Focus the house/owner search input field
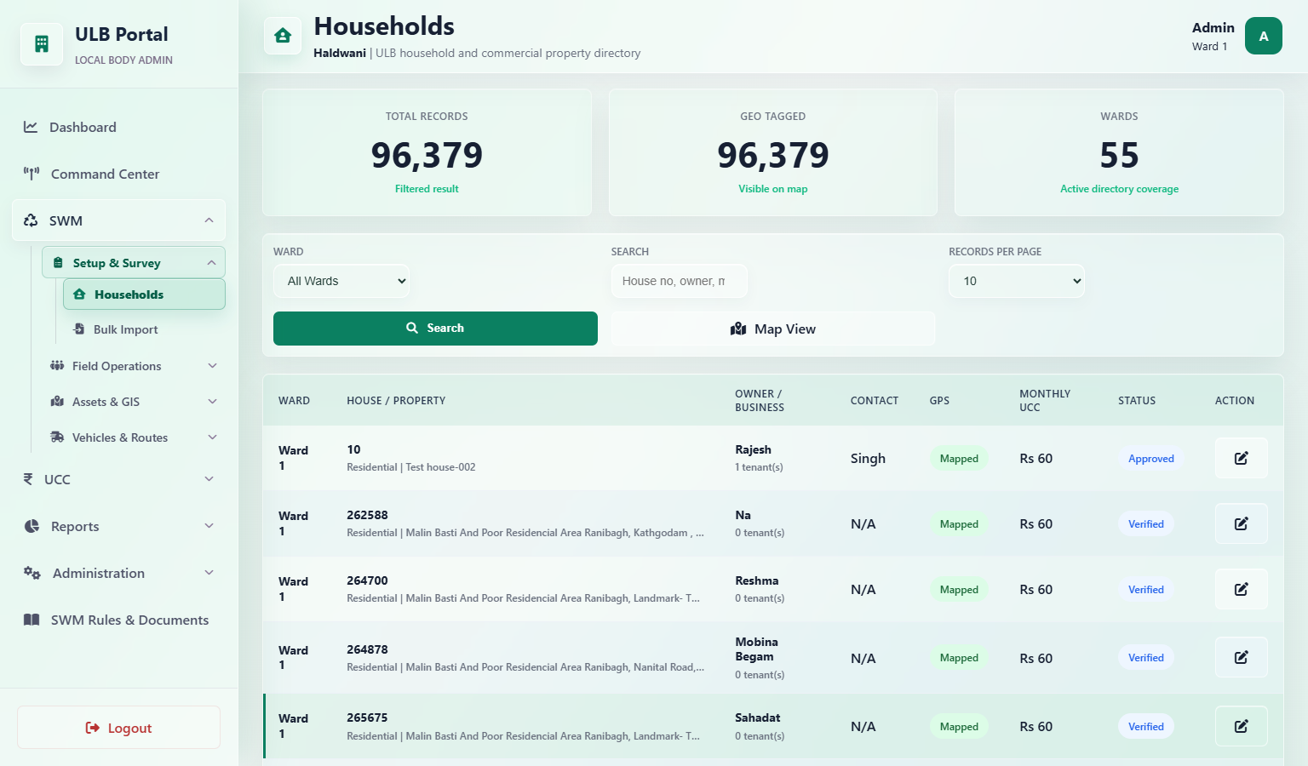 [679, 281]
